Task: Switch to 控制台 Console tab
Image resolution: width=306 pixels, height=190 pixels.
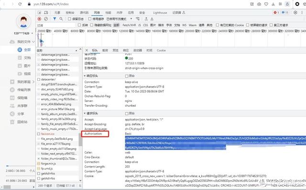Action: coord(70,12)
